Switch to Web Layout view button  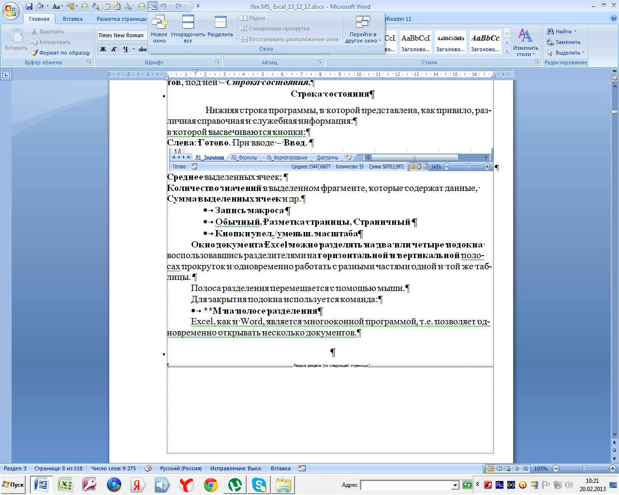click(508, 468)
